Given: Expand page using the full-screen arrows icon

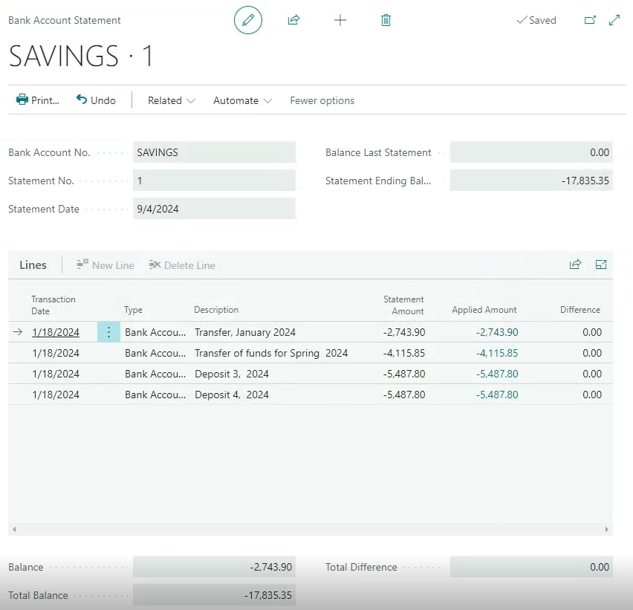Looking at the screenshot, I should coord(614,20).
